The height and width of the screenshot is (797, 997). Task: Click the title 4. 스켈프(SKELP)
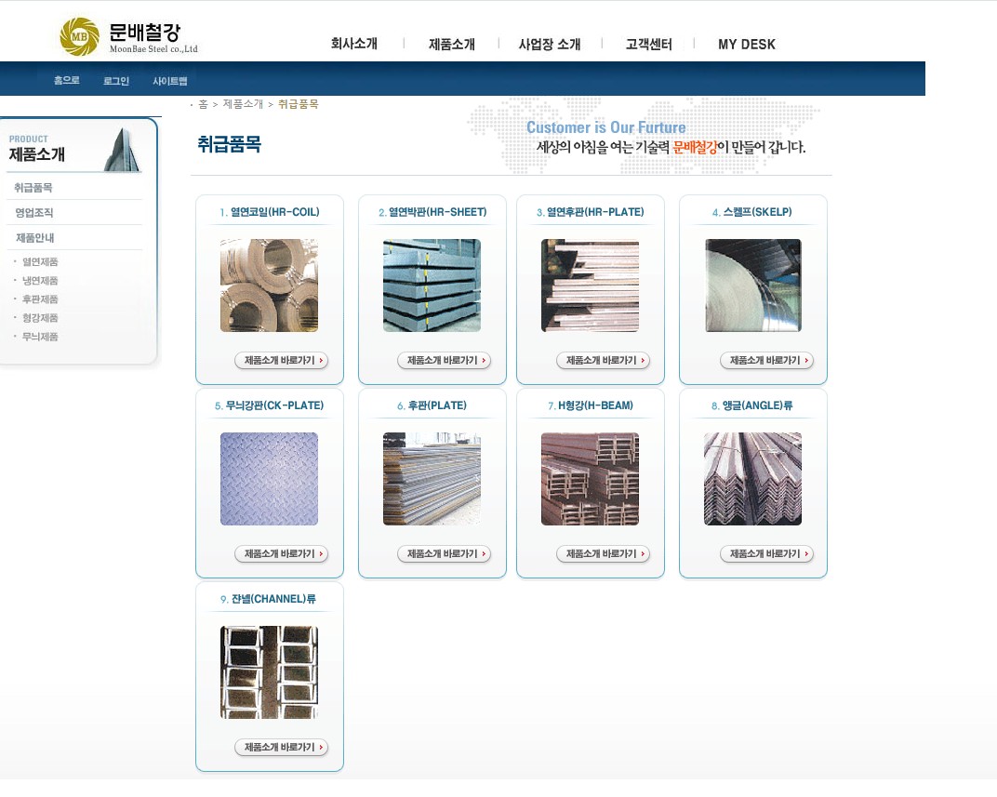coord(752,212)
